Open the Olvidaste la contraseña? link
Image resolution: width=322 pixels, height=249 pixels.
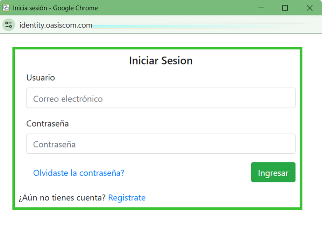tap(78, 173)
